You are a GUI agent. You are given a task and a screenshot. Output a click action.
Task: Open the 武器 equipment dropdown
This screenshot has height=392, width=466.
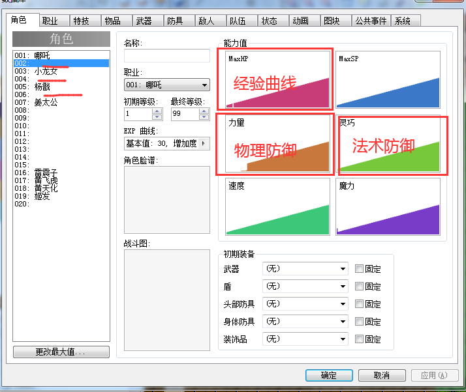pos(305,269)
